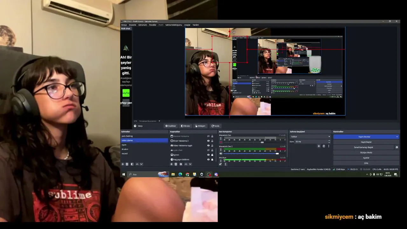The width and height of the screenshot is (407, 229).
Task: Open Ayarlar settings button
Action: click(366, 158)
